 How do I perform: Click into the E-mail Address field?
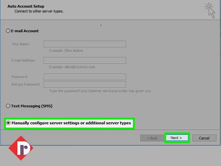pyautogui.click(x=85, y=60)
